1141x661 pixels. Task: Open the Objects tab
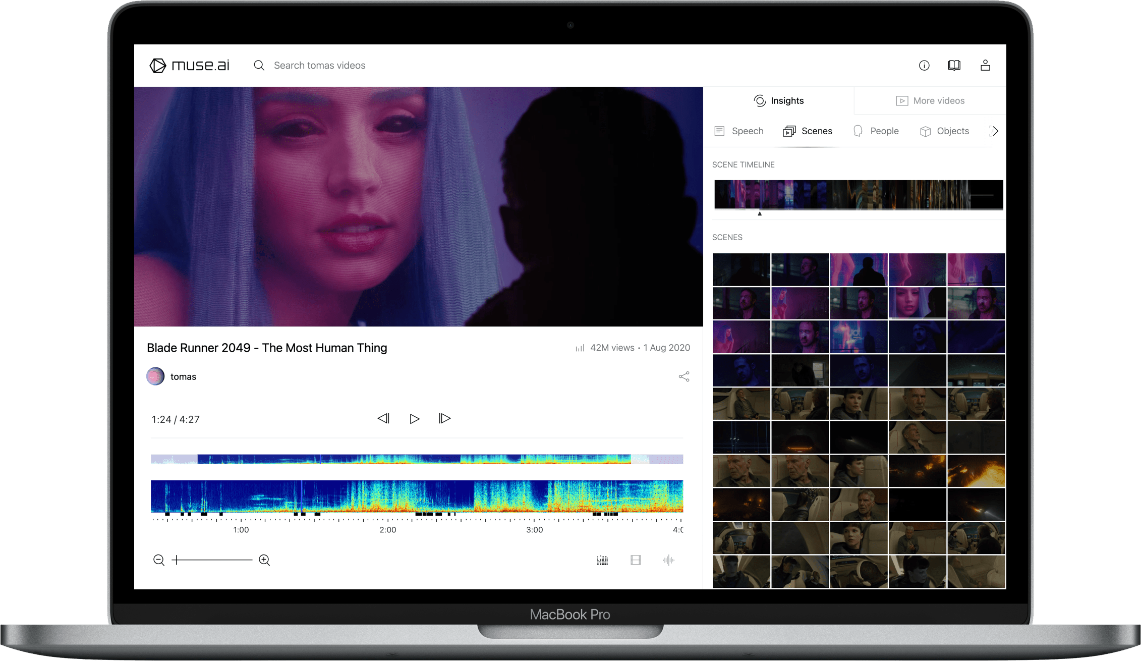point(944,131)
